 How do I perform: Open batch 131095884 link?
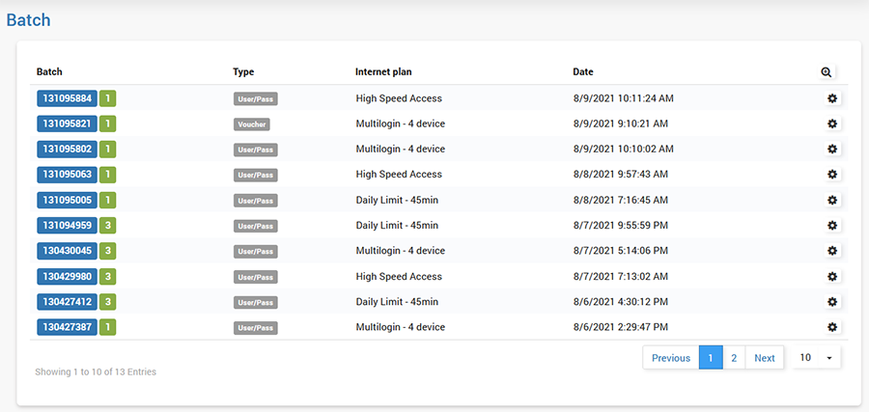pyautogui.click(x=68, y=98)
